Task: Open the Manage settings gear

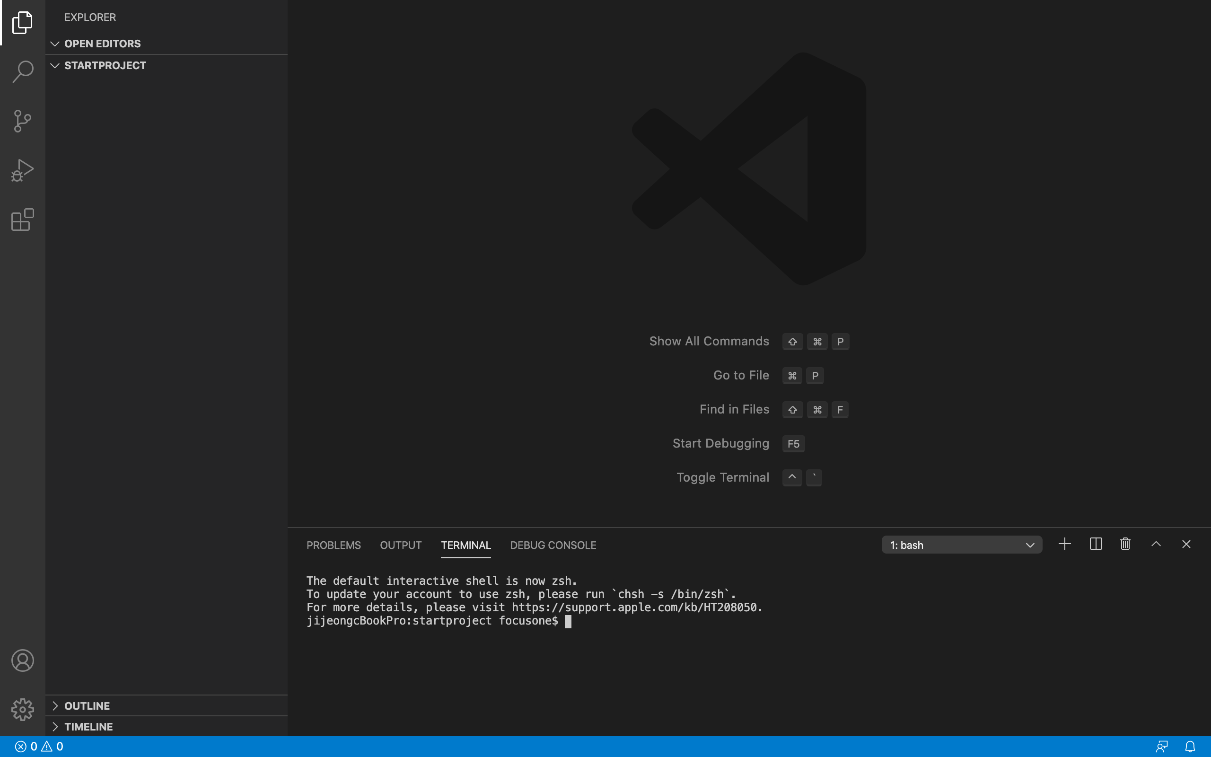Action: point(23,709)
